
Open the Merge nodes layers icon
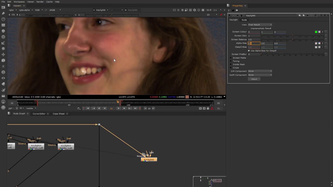coord(3,49)
